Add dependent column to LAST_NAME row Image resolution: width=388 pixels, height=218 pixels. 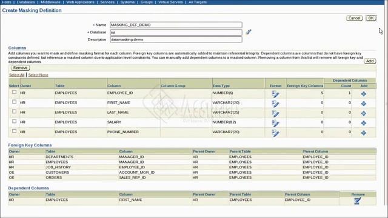[x=364, y=113]
